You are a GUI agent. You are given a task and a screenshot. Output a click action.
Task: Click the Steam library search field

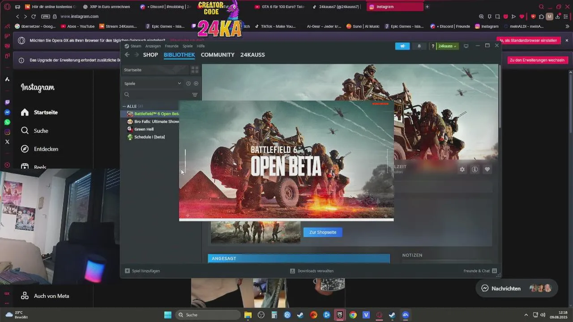[157, 95]
